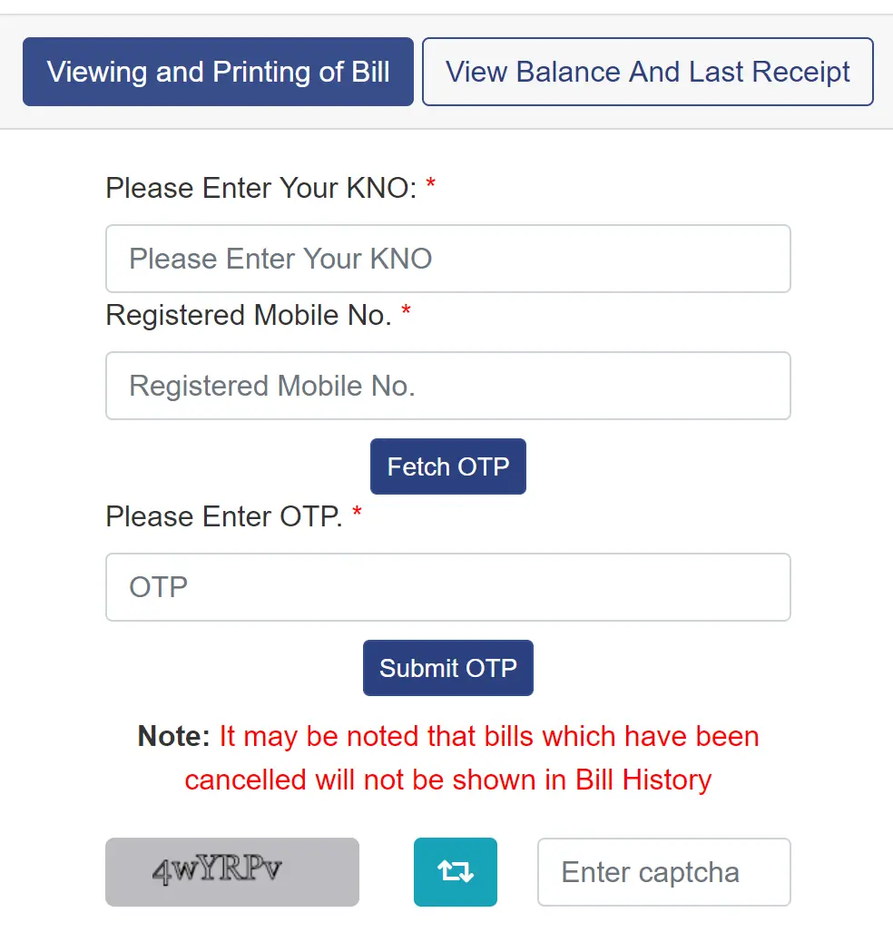
Task: Focus the Enter captcha field
Action: (x=663, y=872)
